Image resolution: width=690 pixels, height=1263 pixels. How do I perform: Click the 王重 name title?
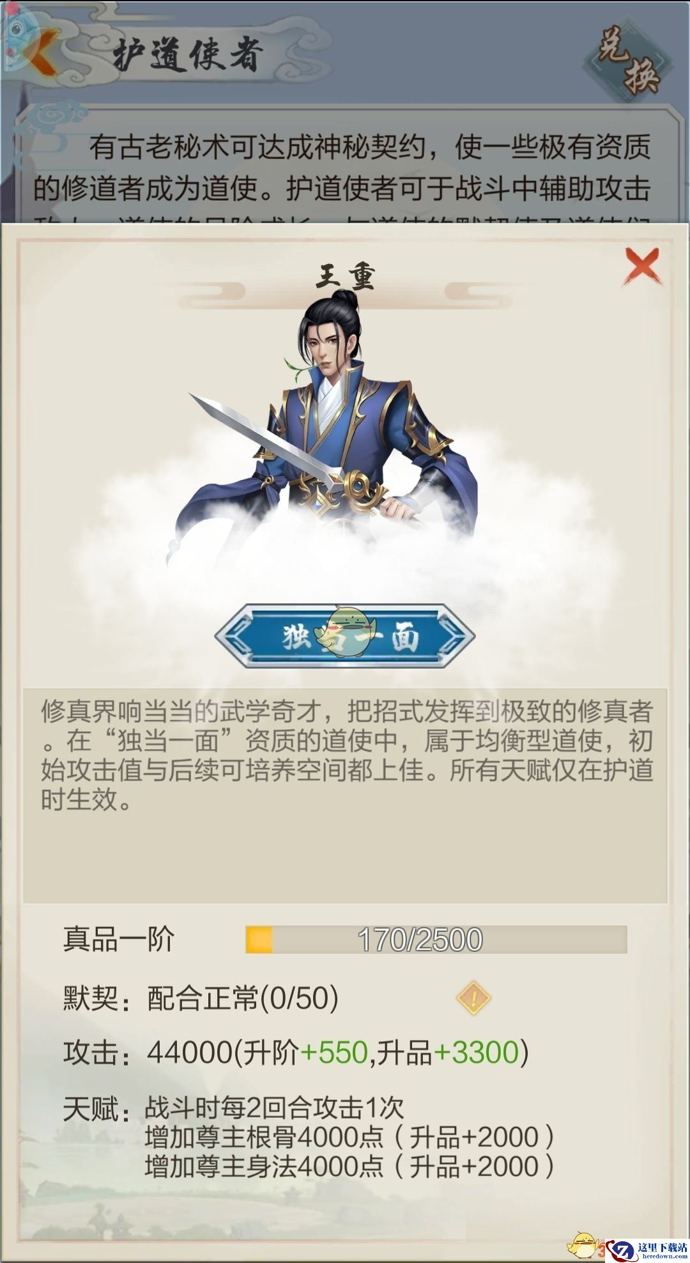(x=345, y=277)
